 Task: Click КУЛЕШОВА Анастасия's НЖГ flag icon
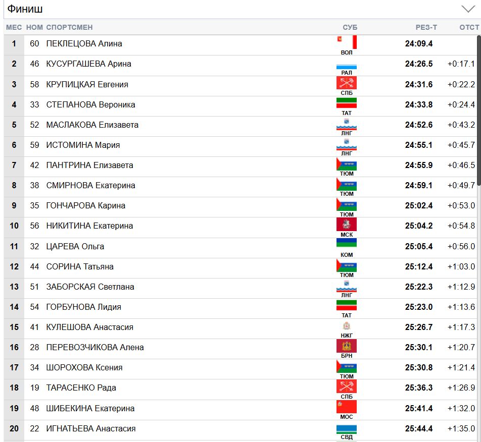(x=347, y=326)
